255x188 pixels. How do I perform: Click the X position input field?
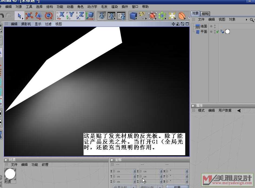(123, 171)
